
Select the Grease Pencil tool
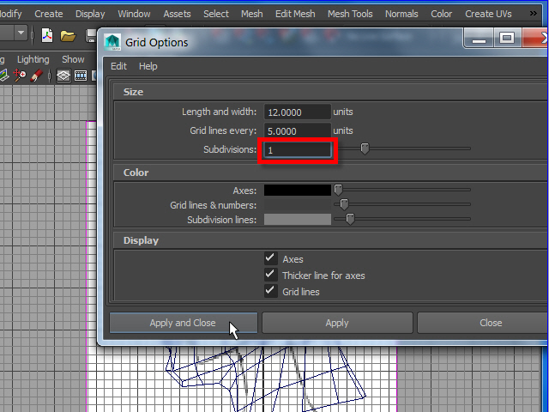(36, 76)
